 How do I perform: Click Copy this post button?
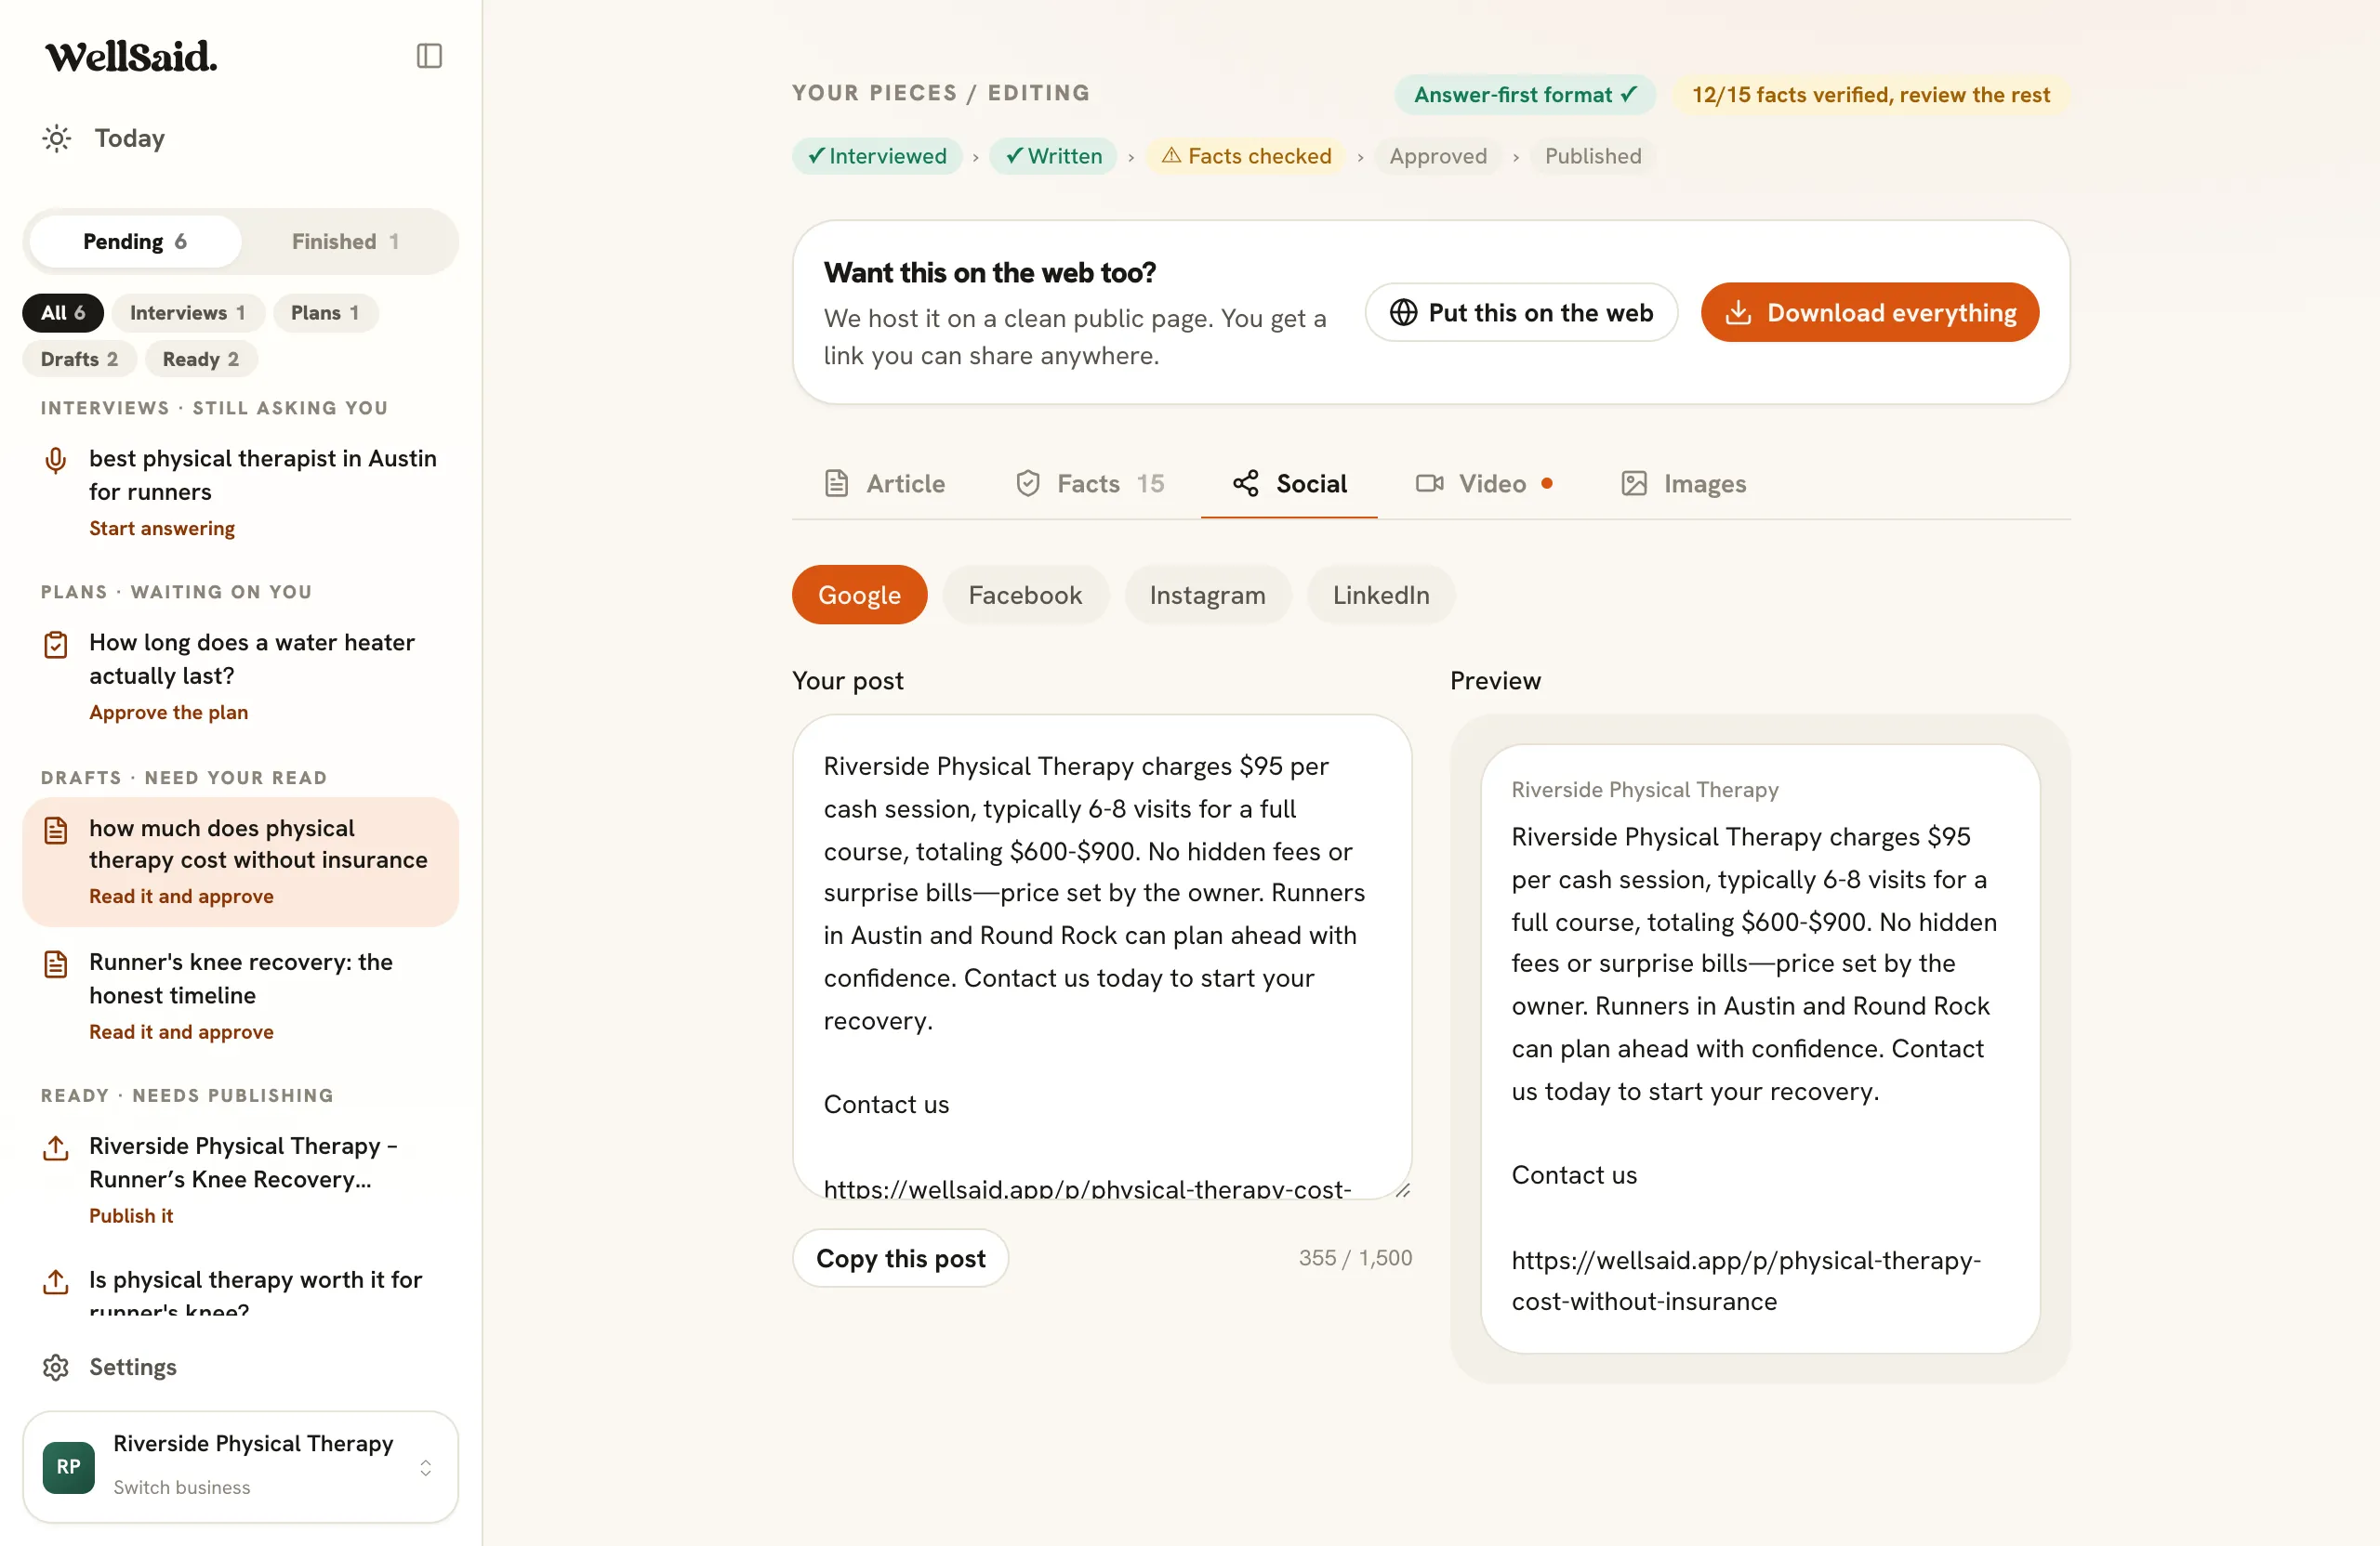900,1258
